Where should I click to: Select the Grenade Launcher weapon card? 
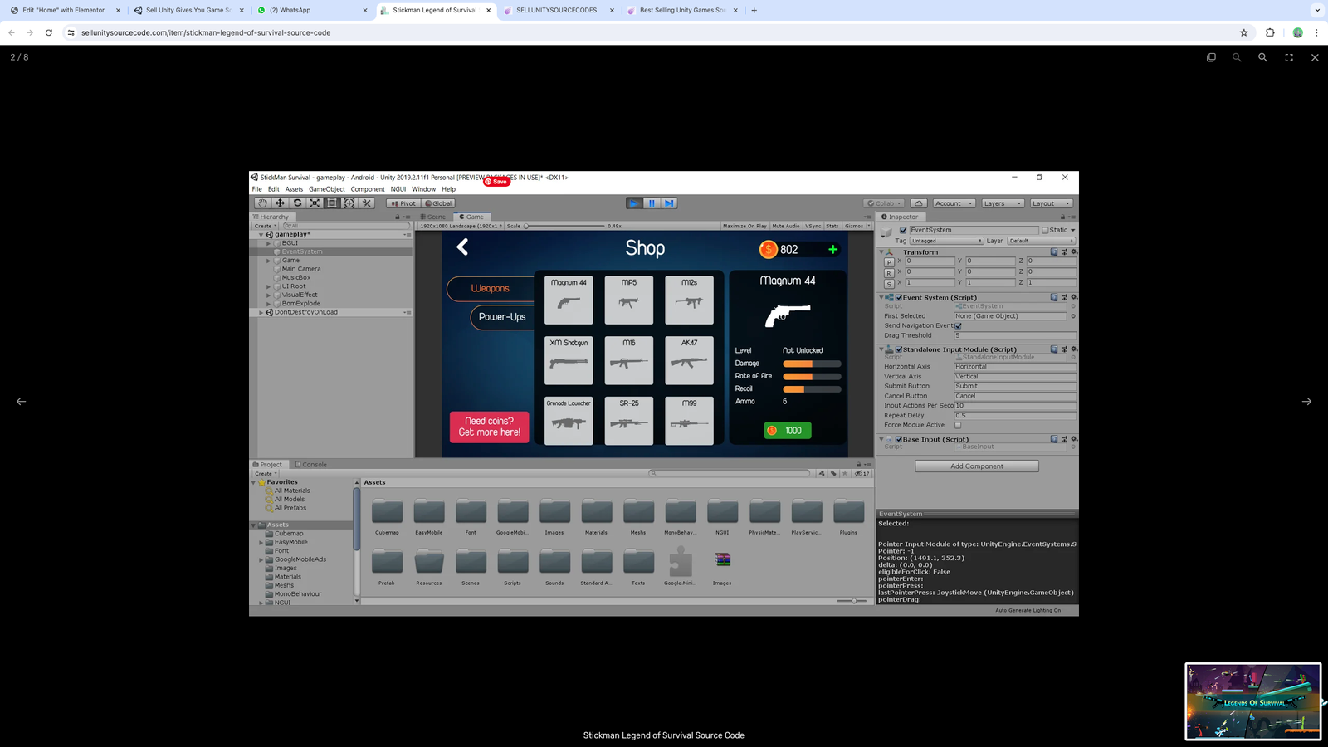569,421
